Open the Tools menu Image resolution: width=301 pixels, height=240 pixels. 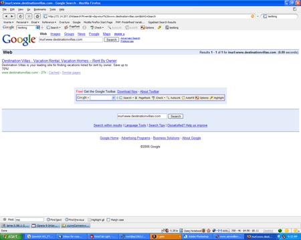click(x=53, y=9)
